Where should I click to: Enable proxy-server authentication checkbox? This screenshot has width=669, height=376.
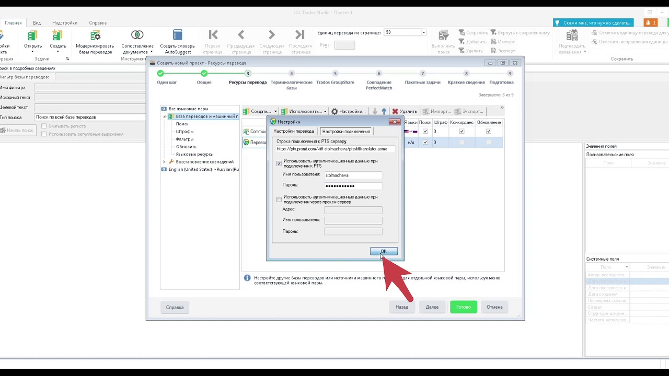279,199
